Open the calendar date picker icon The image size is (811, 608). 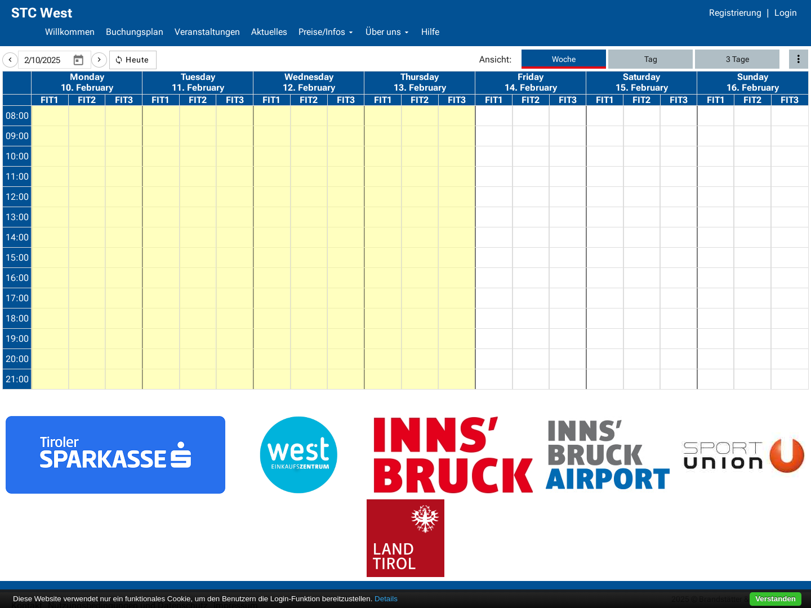[78, 60]
